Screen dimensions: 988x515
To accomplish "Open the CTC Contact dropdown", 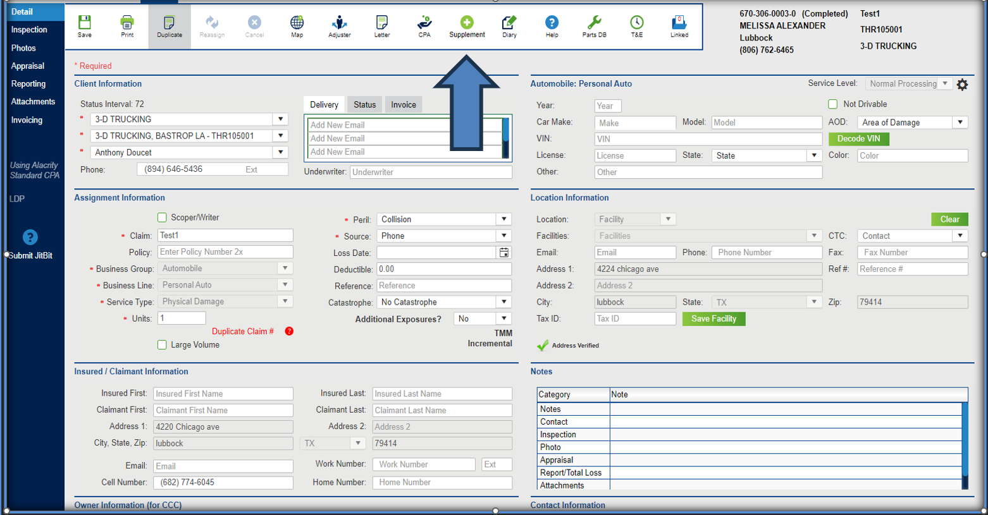I will click(960, 236).
